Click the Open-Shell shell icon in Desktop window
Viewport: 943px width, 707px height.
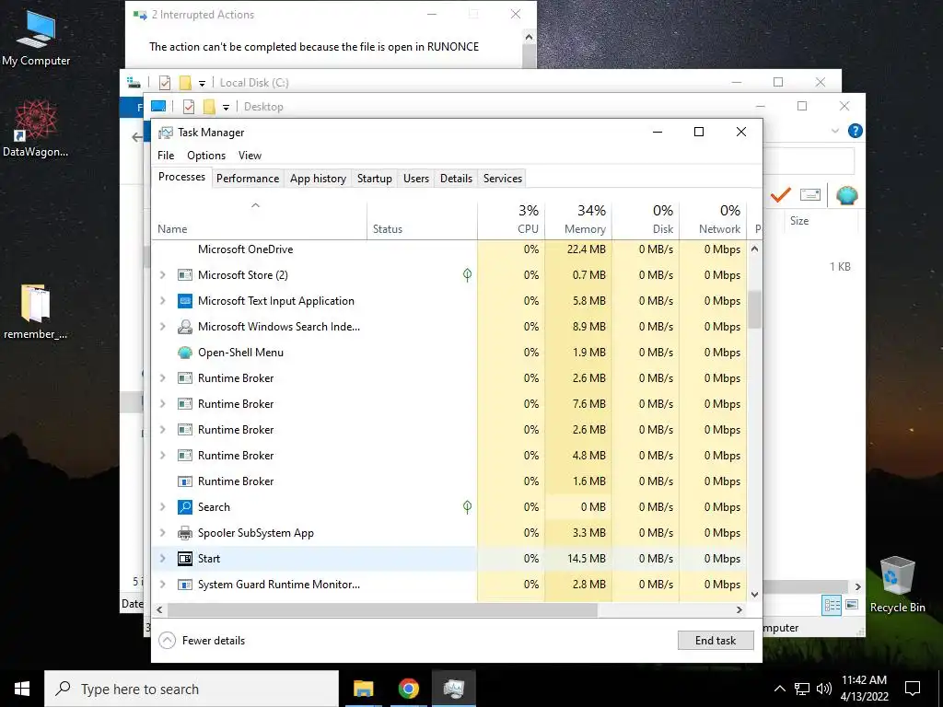847,195
